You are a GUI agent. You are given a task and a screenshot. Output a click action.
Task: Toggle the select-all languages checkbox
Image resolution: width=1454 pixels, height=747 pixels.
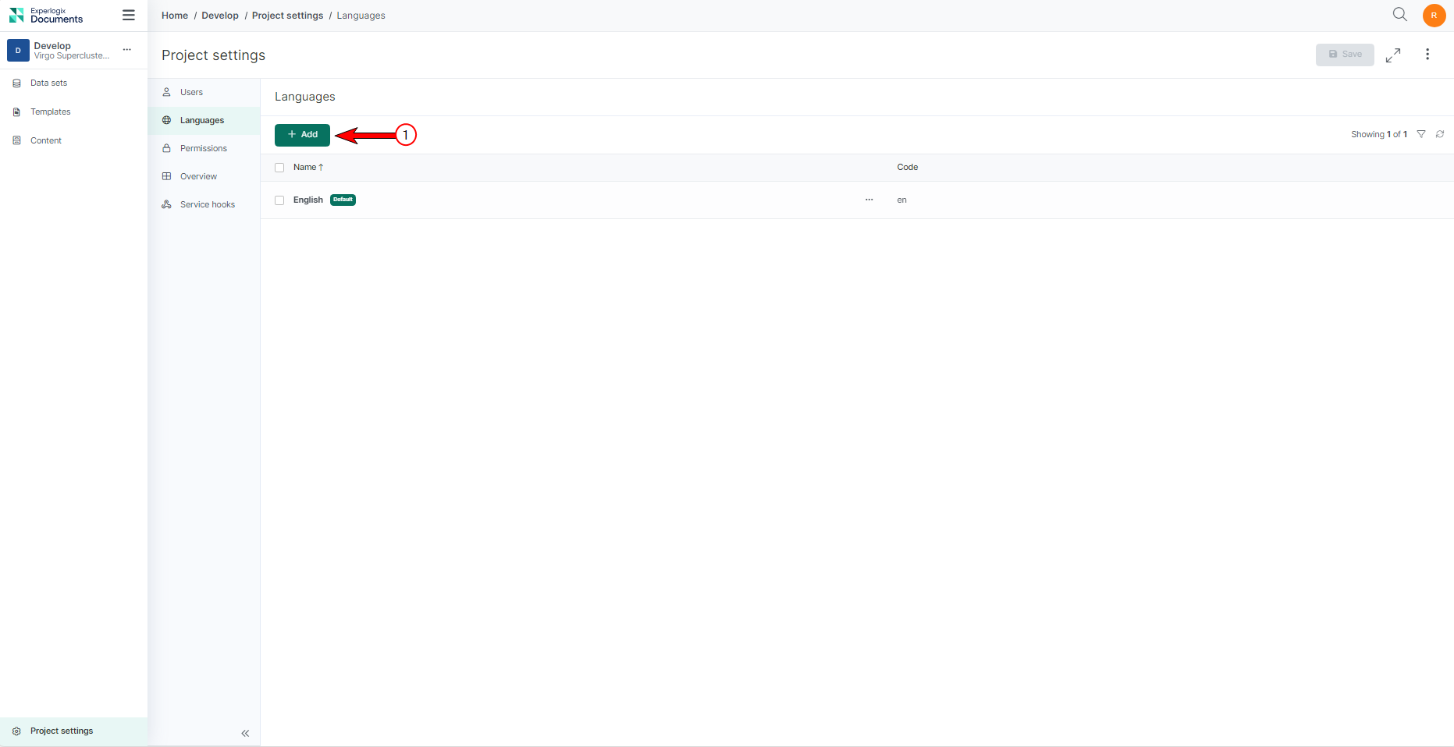click(279, 168)
